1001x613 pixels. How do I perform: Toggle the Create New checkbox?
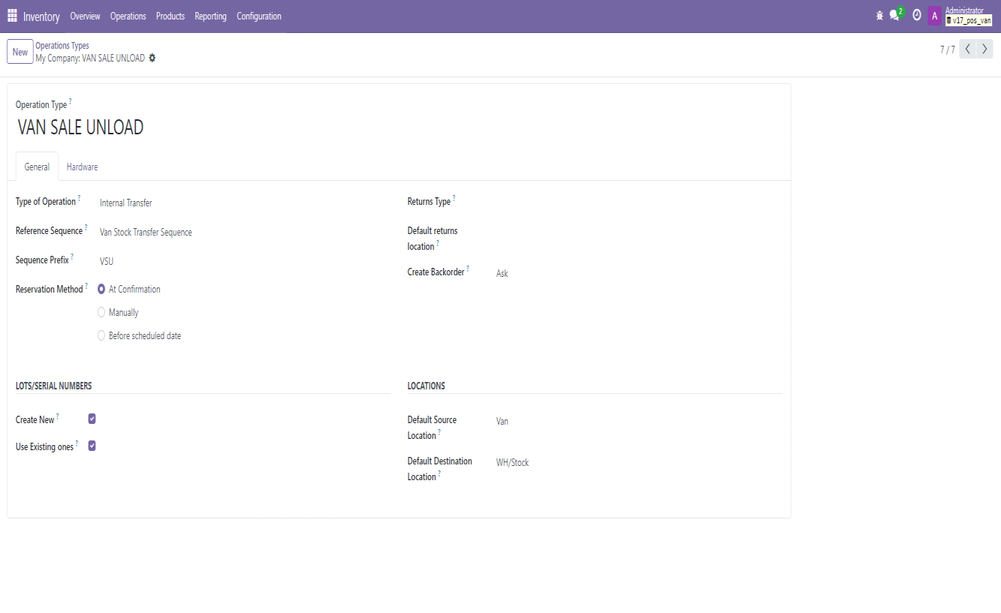[x=92, y=419]
